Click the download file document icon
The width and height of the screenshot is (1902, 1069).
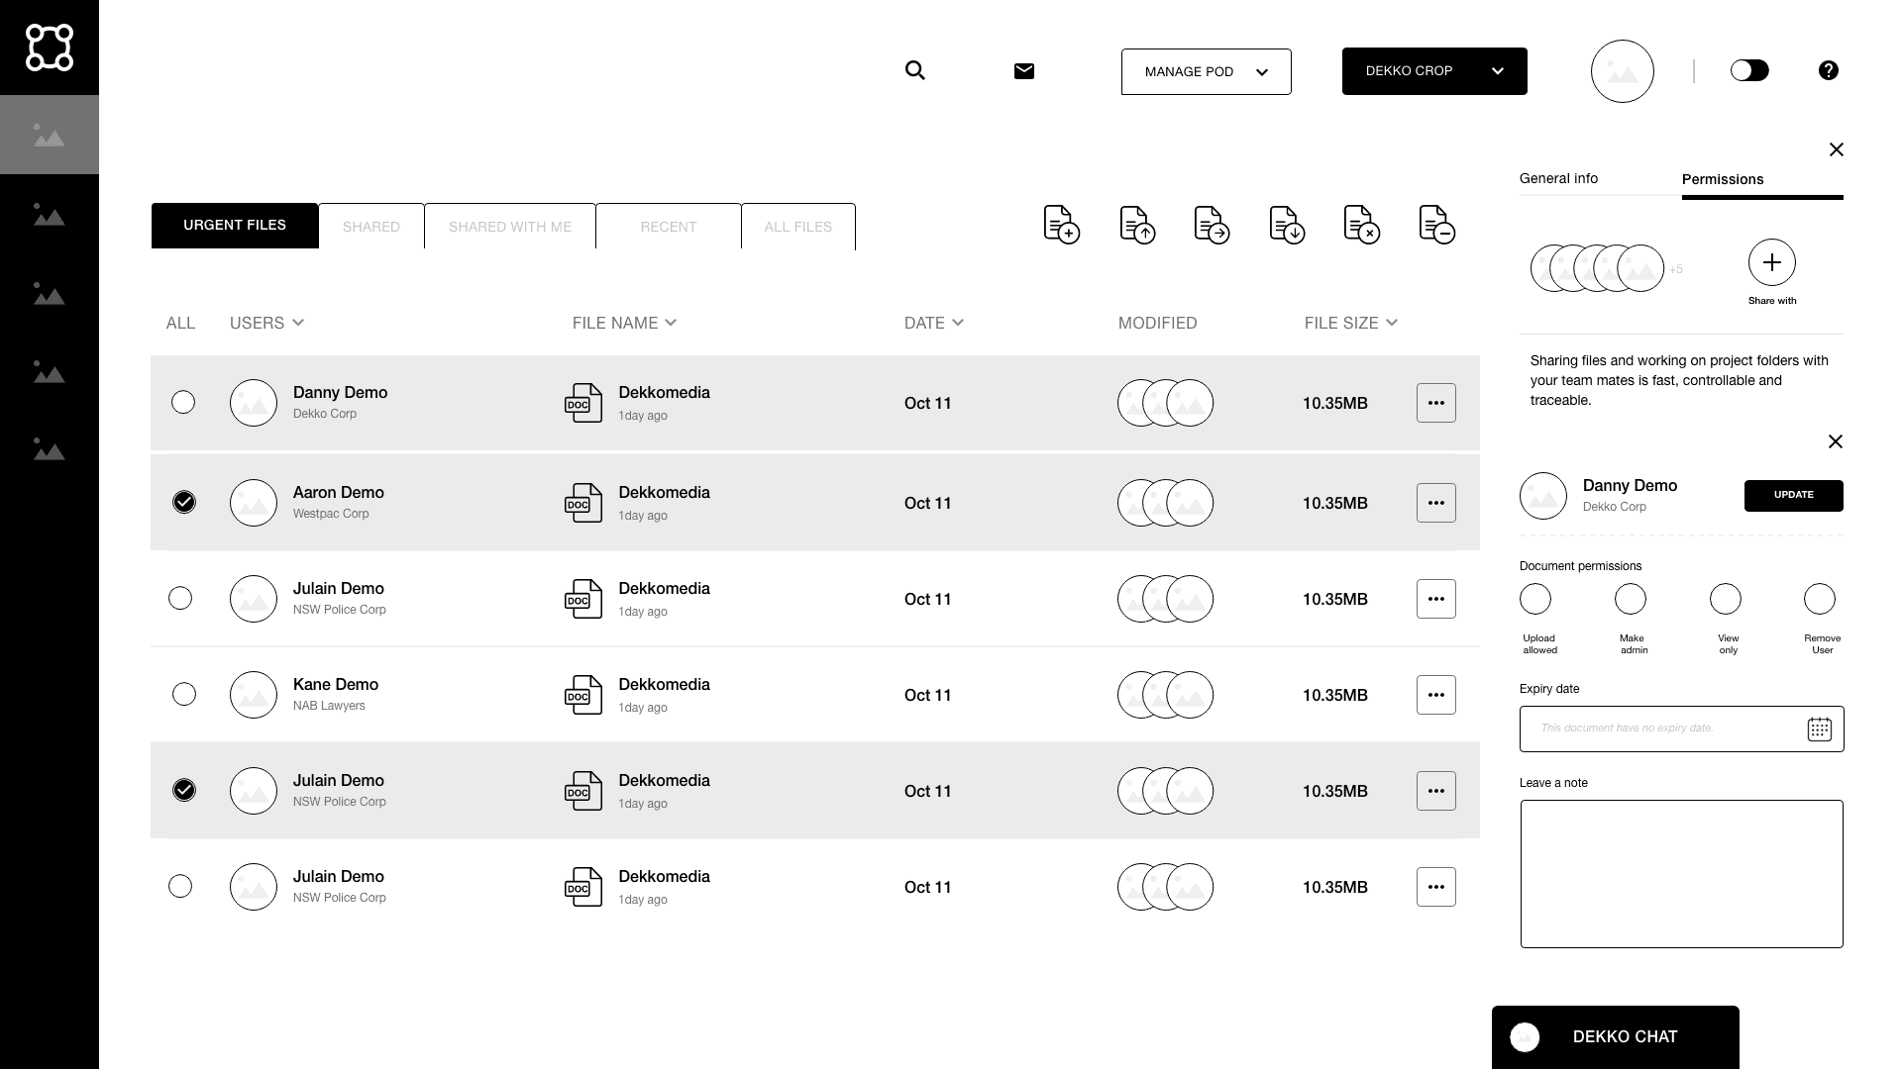pos(1286,225)
